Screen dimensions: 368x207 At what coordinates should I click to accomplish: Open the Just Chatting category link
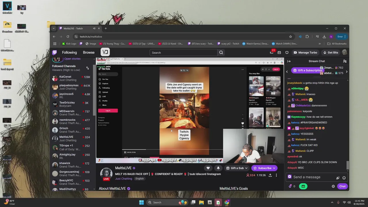tap(124, 179)
